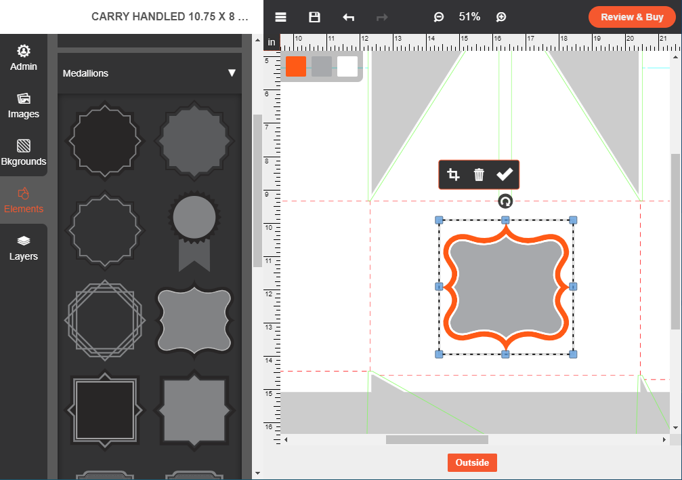Click the left-middle resize handle of selection
This screenshot has height=480, width=682.
tap(439, 287)
